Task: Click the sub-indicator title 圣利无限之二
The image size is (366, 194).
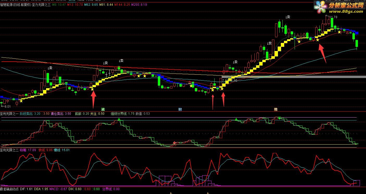Action: (9, 150)
